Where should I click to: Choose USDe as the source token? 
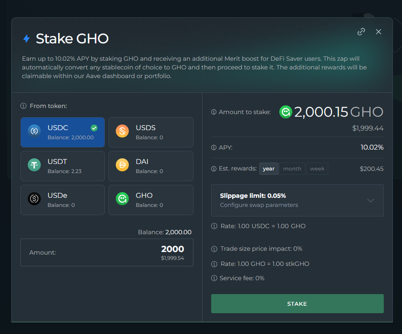coord(62,200)
